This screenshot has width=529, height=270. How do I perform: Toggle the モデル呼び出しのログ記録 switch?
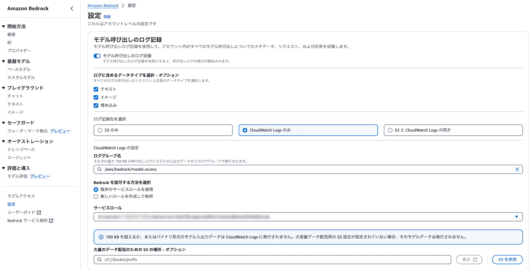point(97,56)
